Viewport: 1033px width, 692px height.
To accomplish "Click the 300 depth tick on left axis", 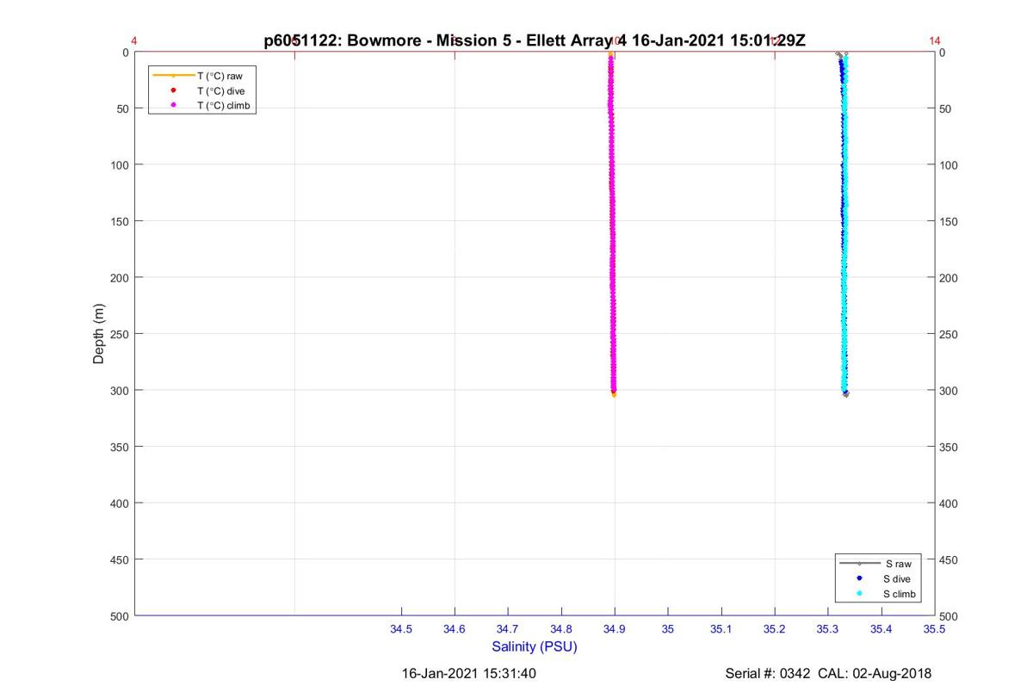I will pos(120,391).
